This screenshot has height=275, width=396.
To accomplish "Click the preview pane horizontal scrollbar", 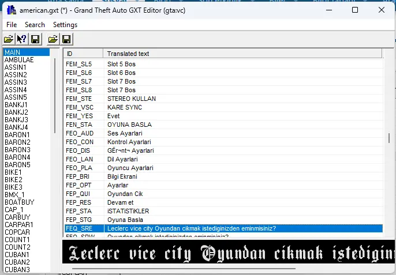I will pyautogui.click(x=184, y=269).
